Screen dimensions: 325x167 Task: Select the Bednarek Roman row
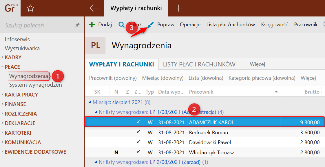coord(204,133)
